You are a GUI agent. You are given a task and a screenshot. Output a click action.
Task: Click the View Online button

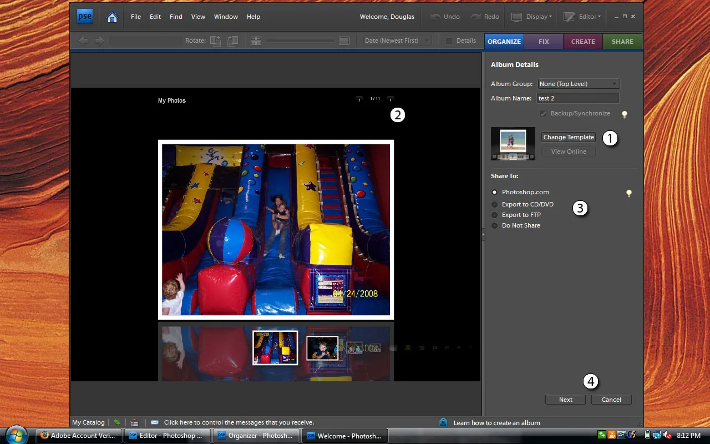[569, 152]
